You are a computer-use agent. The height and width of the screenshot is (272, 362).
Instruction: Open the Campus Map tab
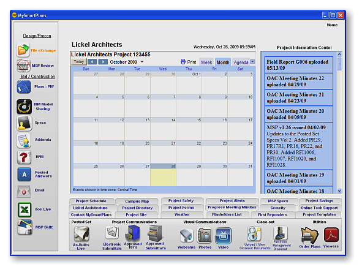coord(137,202)
